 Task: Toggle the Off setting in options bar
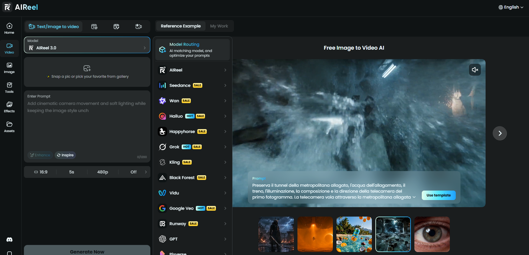(134, 172)
